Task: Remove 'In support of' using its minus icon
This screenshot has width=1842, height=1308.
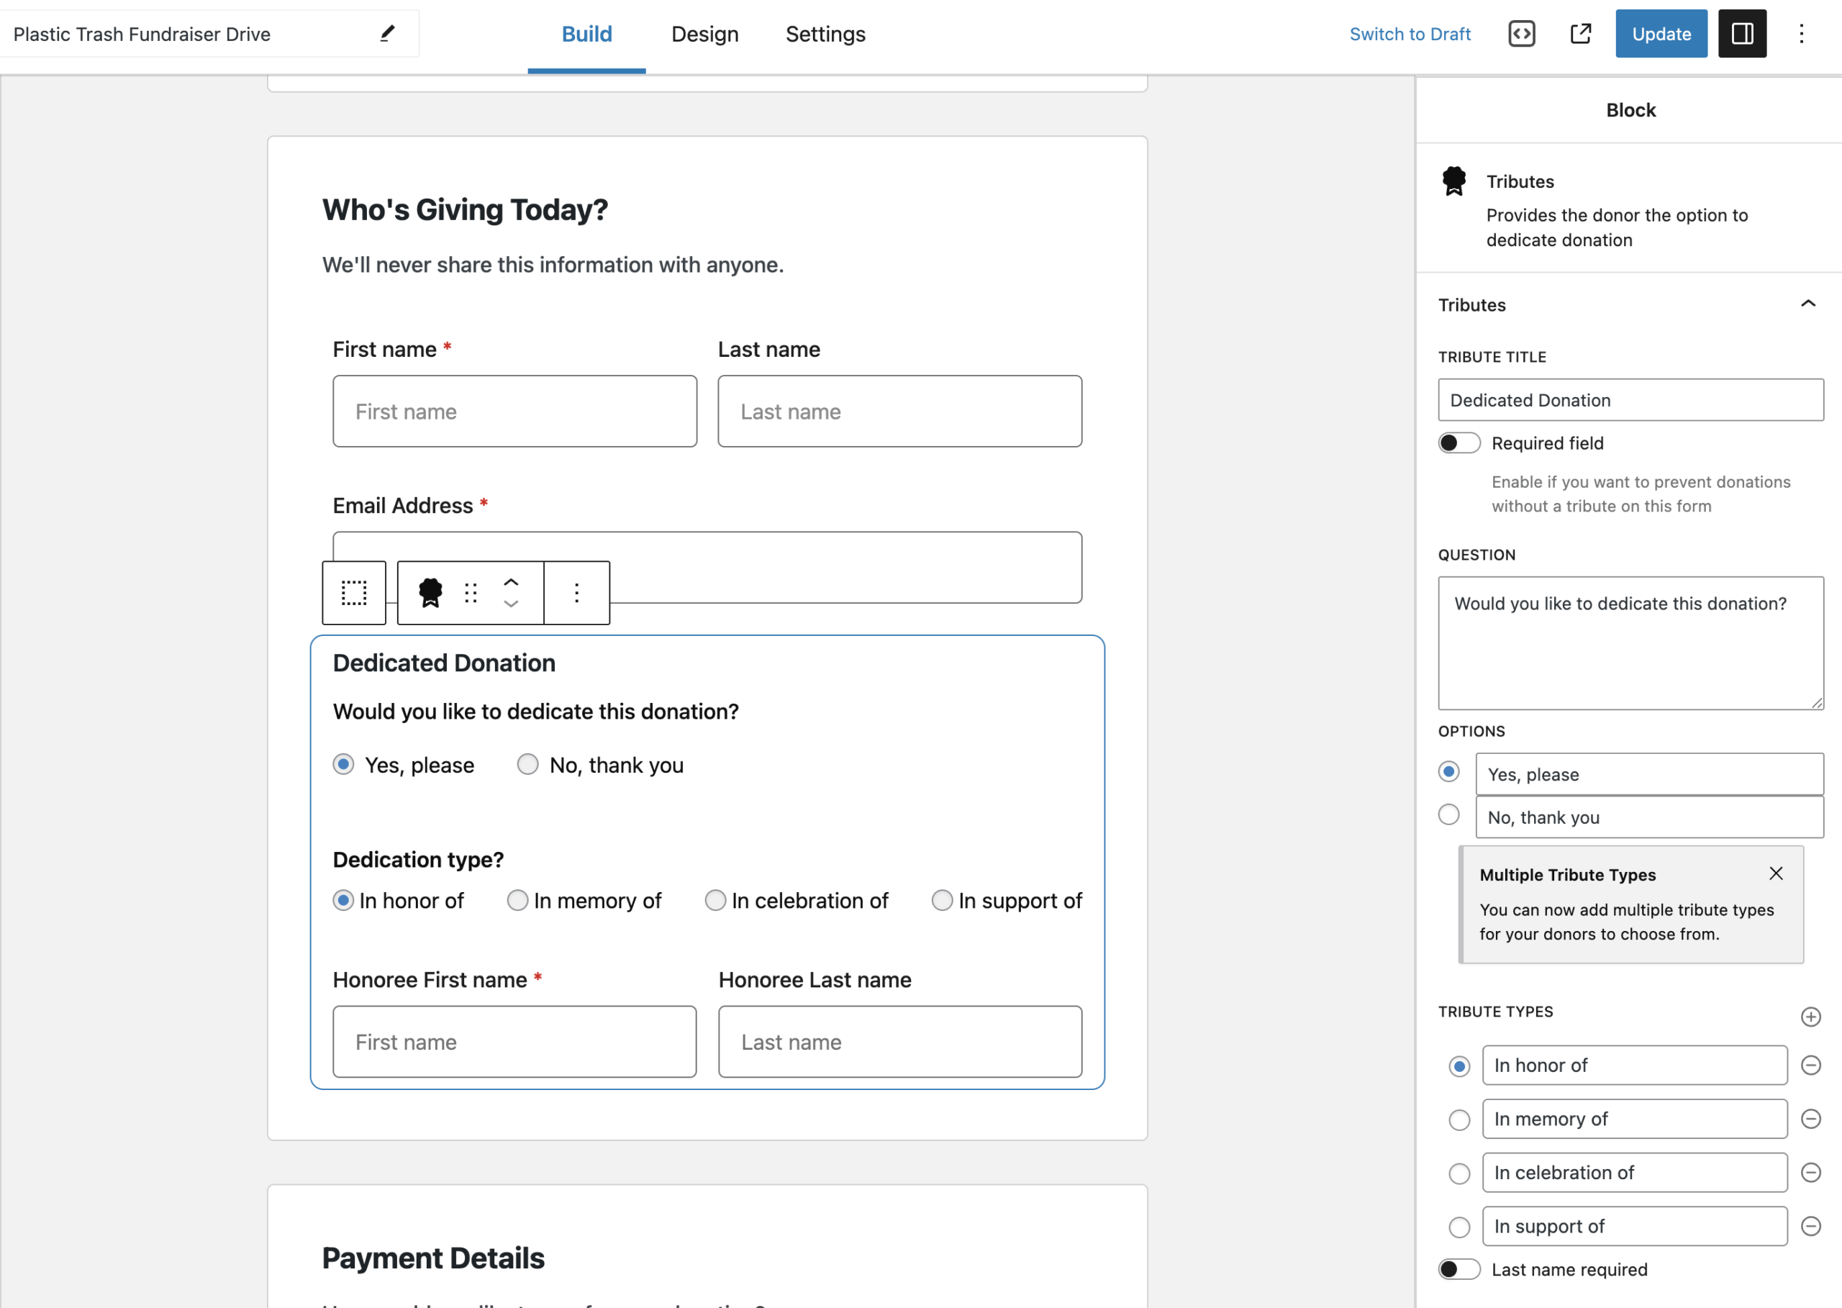Action: [x=1811, y=1226]
